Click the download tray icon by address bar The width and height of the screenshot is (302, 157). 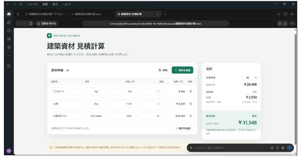click(285, 24)
